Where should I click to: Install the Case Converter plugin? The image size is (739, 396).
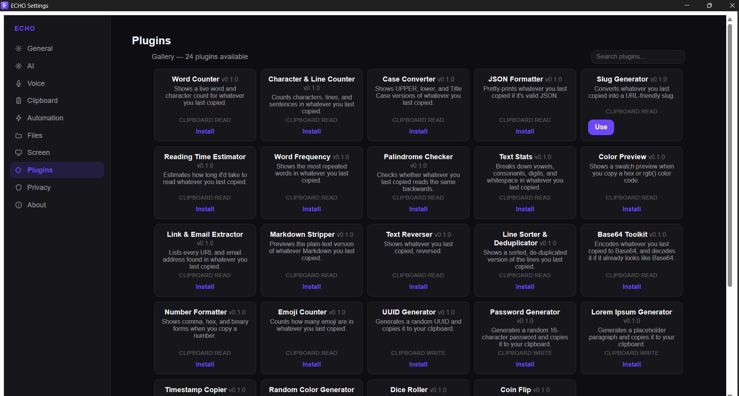[418, 131]
